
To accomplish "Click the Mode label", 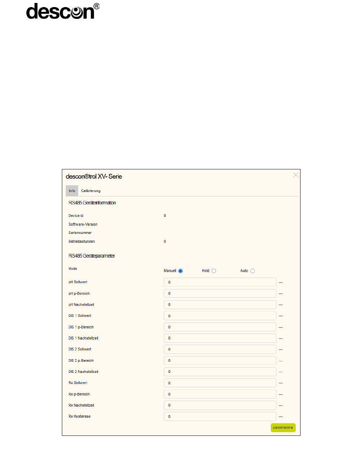I will pyautogui.click(x=73, y=268).
